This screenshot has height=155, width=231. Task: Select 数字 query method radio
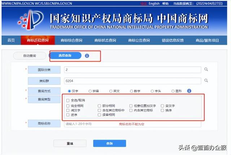pos(131,91)
